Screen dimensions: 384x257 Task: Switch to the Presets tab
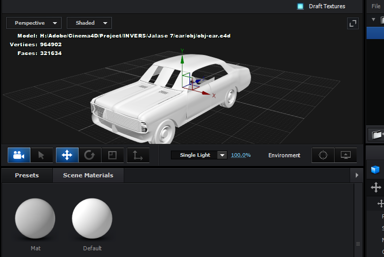27,175
